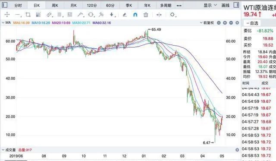Toggle the right sidebar panel
Screen dimensions: 276x161
tap(236, 5)
